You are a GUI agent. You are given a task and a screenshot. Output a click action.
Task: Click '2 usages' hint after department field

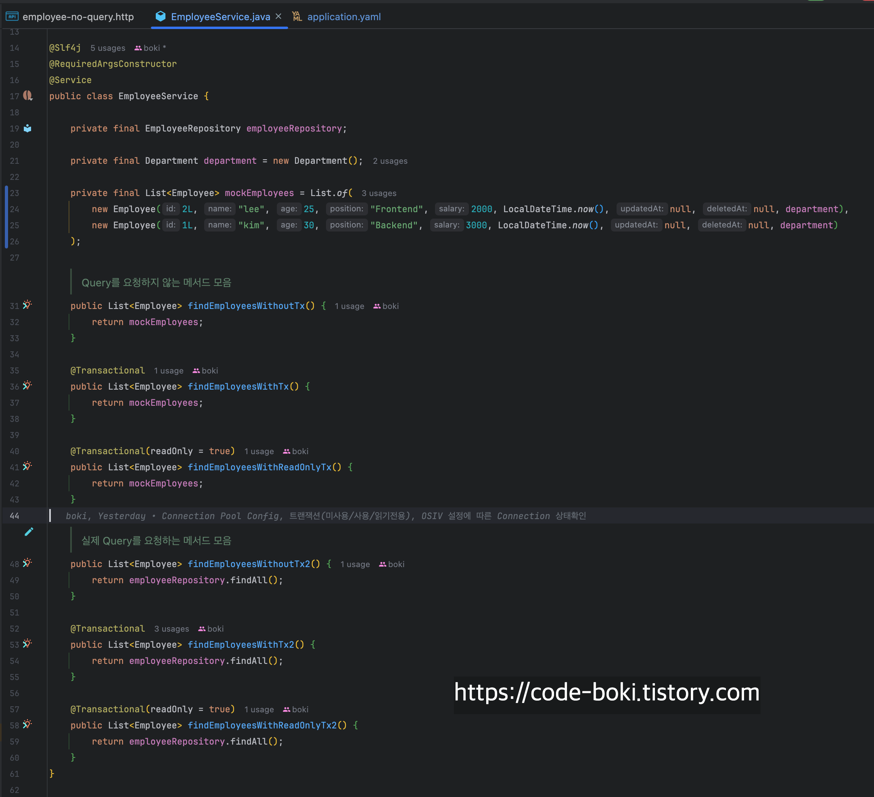coord(390,161)
